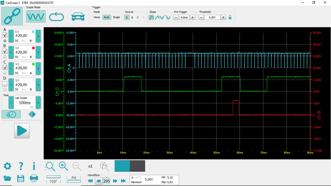Viewport: 331px width, 186px height.
Task: Set trigger mode to Auto
Action: click(x=107, y=17)
